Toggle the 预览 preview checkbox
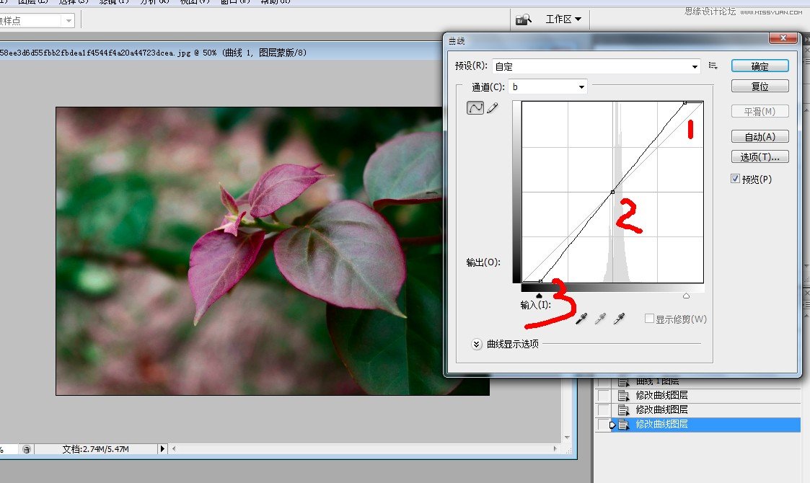This screenshot has width=810, height=483. pos(735,179)
